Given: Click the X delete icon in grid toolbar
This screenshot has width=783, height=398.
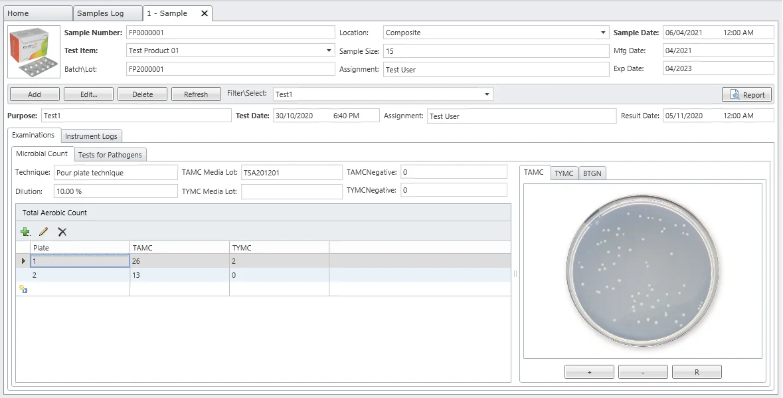Looking at the screenshot, I should [x=62, y=232].
